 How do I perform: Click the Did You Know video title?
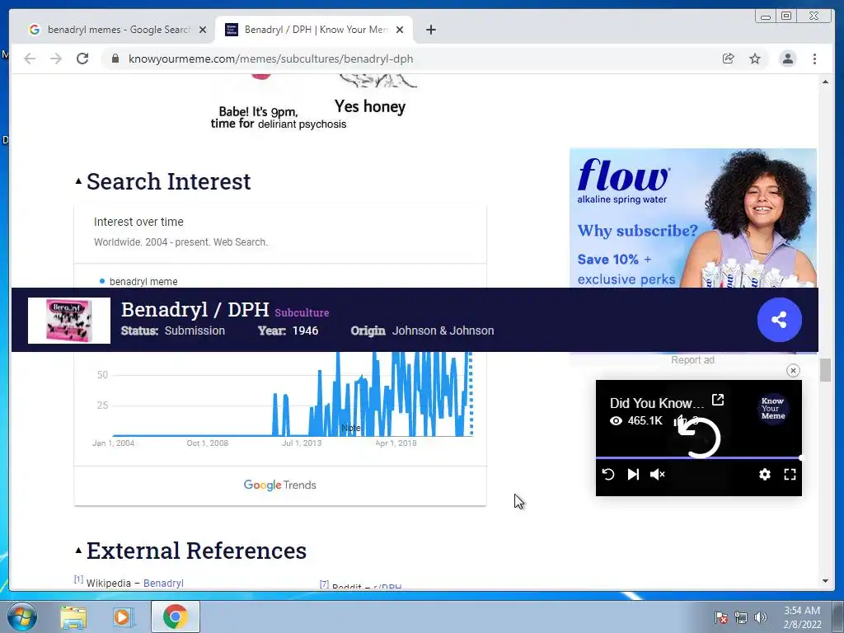point(657,403)
